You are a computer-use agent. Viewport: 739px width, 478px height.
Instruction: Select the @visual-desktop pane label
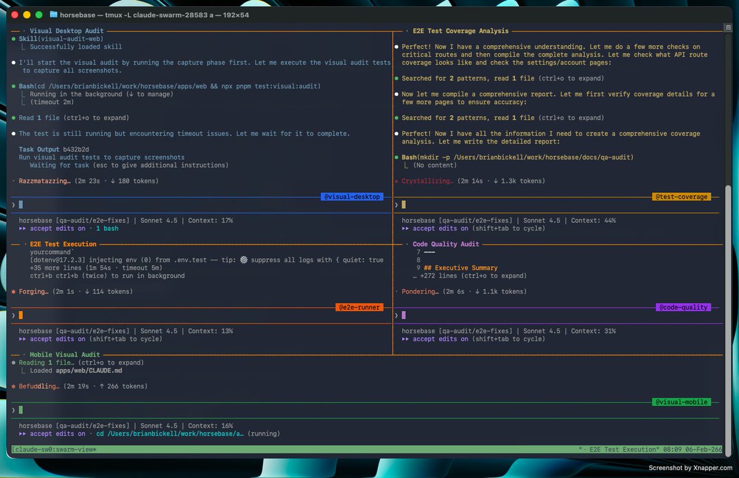click(352, 196)
